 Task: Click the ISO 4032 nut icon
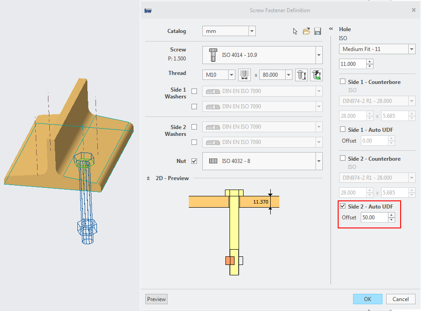tap(213, 161)
